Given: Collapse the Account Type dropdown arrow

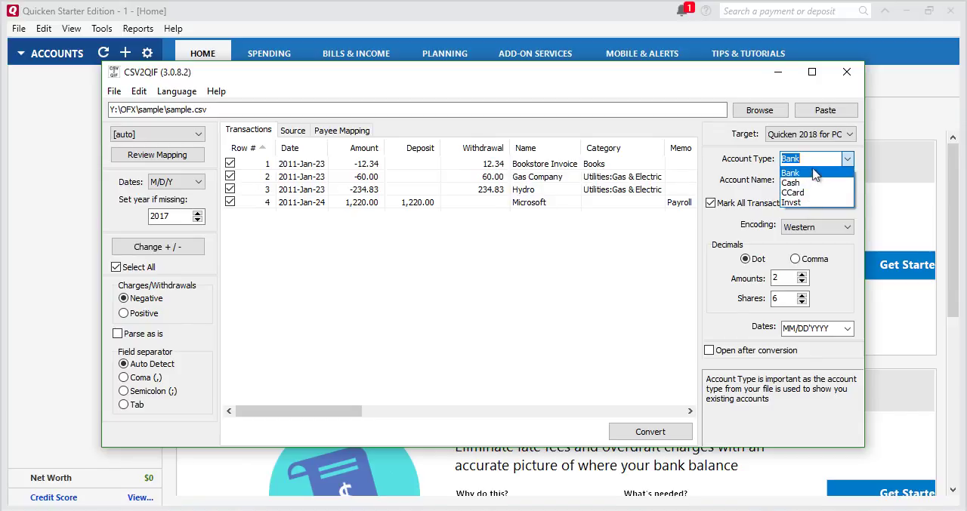Looking at the screenshot, I should [848, 159].
